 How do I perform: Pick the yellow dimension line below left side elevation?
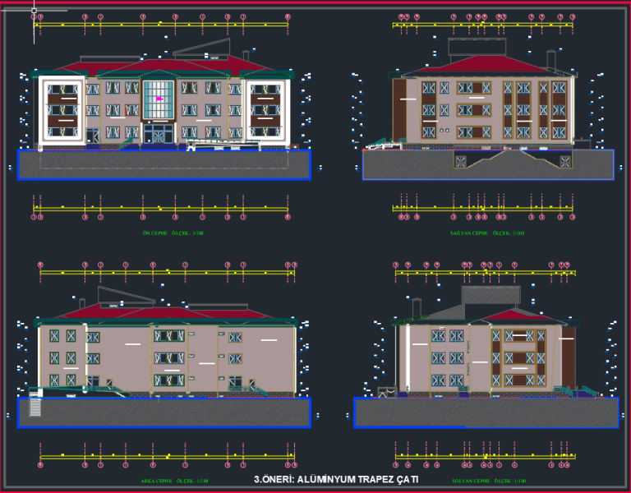click(485, 456)
